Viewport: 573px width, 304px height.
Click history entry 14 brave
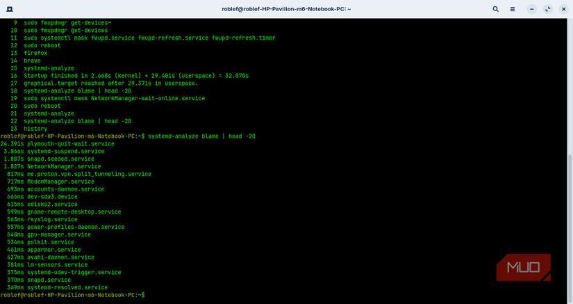(25, 61)
